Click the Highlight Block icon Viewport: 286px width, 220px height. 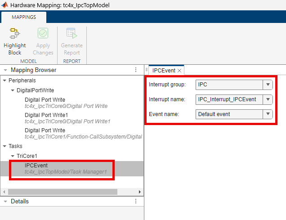14,33
